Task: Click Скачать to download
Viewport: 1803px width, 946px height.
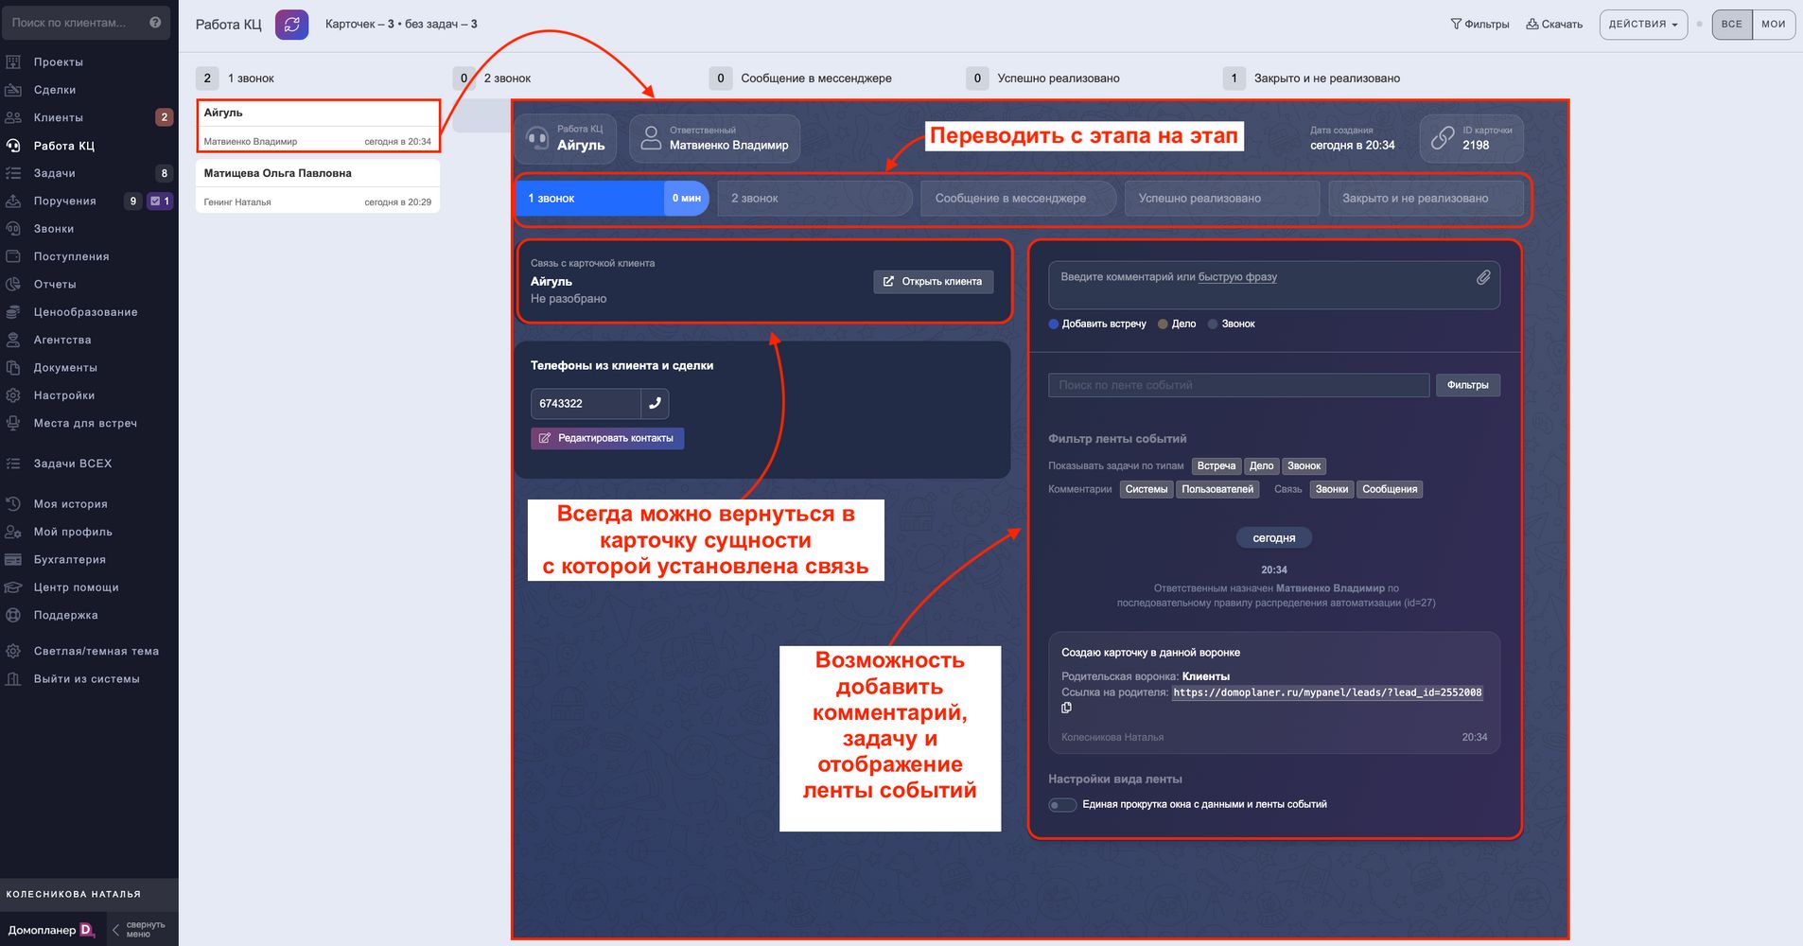Action: (x=1554, y=25)
